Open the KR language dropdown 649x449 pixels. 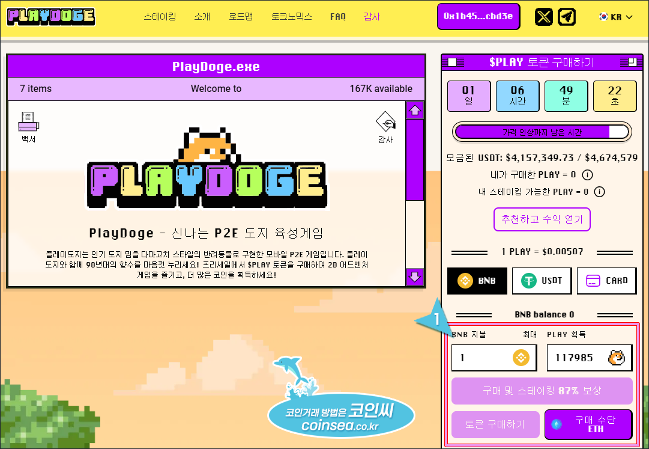coord(616,17)
